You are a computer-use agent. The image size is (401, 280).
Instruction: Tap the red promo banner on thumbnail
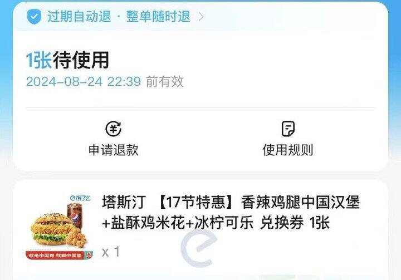pyautogui.click(x=60, y=255)
